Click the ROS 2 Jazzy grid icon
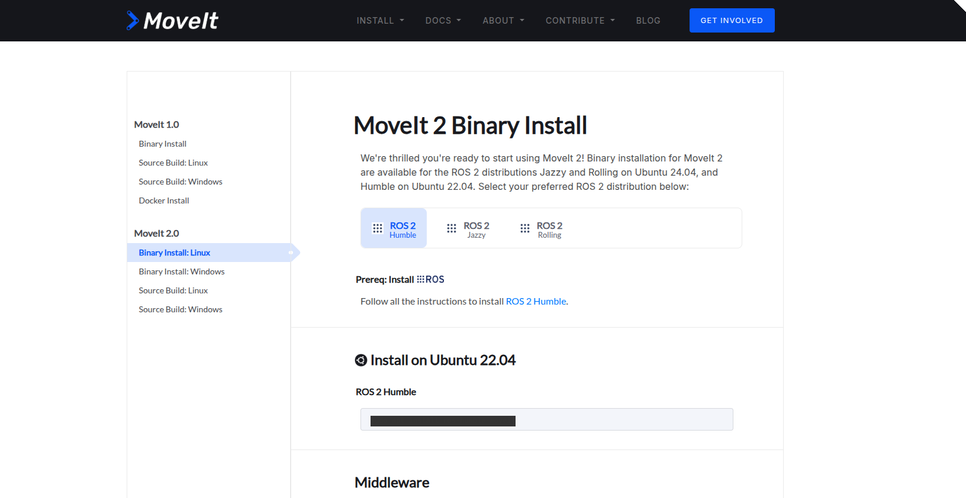This screenshot has height=498, width=966. [452, 228]
